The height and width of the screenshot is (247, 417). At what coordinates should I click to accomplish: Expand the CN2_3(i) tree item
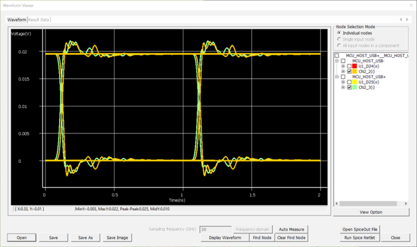pos(343,88)
